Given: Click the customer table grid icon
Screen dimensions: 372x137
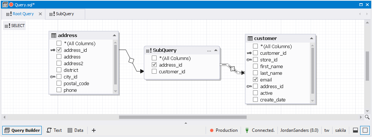Looking at the screenshot, I should point(250,39).
